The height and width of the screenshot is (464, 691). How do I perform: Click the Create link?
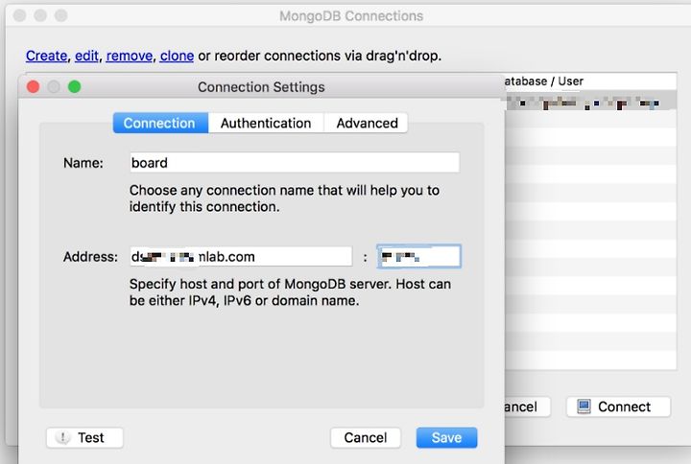click(46, 56)
